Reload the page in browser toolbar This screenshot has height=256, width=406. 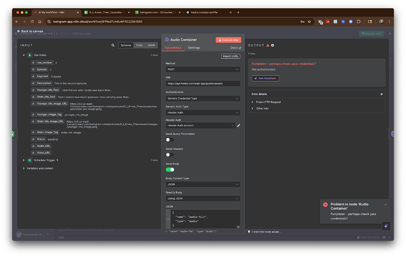coord(32,22)
